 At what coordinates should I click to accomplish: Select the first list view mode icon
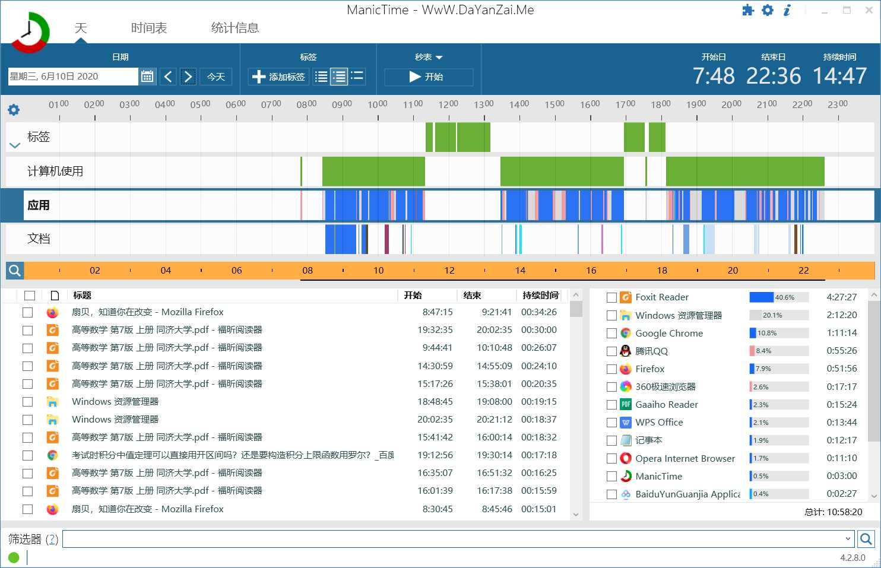point(321,77)
